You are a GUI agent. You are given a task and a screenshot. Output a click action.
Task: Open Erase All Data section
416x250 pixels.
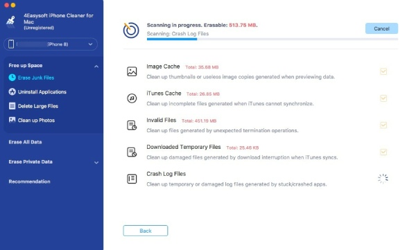[x=25, y=142]
